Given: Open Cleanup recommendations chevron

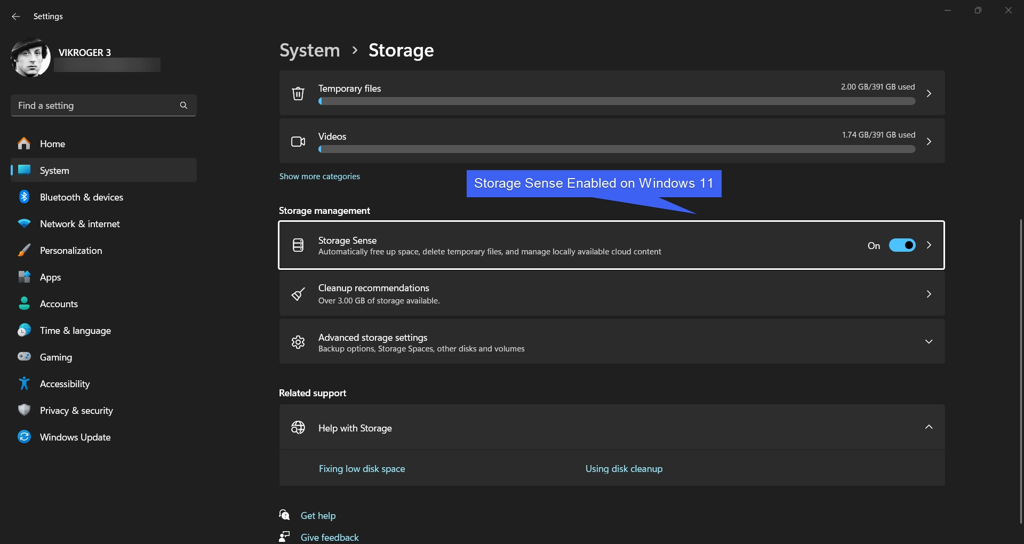Looking at the screenshot, I should click(929, 294).
